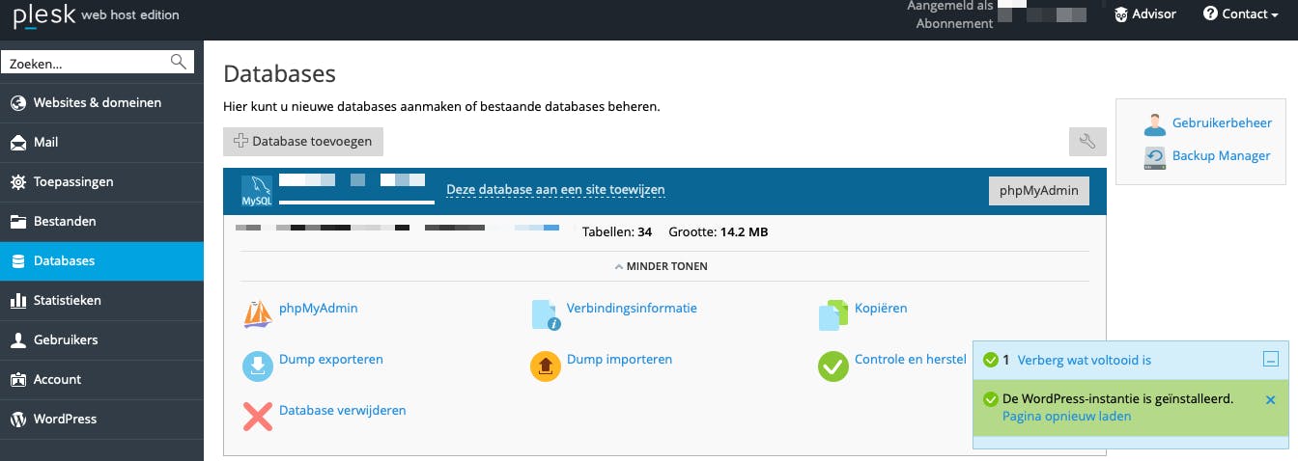Click the Dump importeren upload icon

[x=545, y=366]
